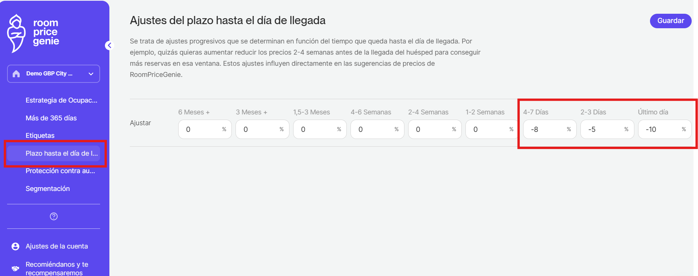Click the RoomPriceGenie logo icon
Screen dimensions: 698x276
(x=16, y=33)
